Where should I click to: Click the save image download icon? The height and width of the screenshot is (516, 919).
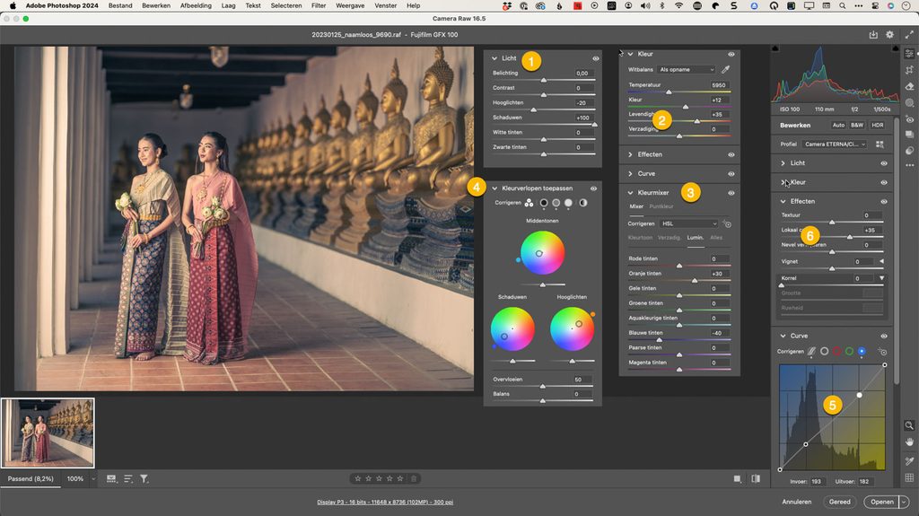pos(872,35)
